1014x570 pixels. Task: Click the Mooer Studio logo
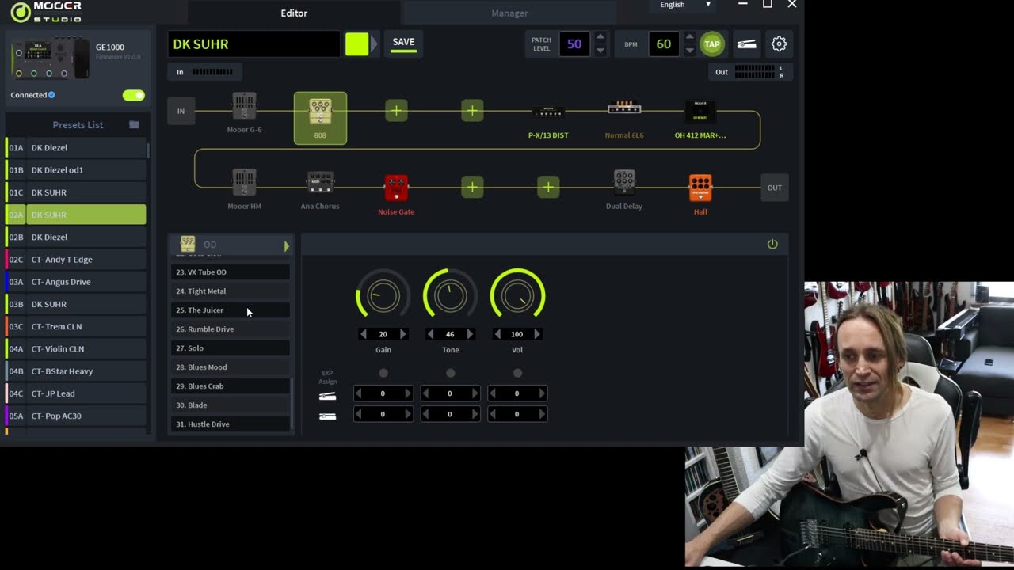(46, 11)
